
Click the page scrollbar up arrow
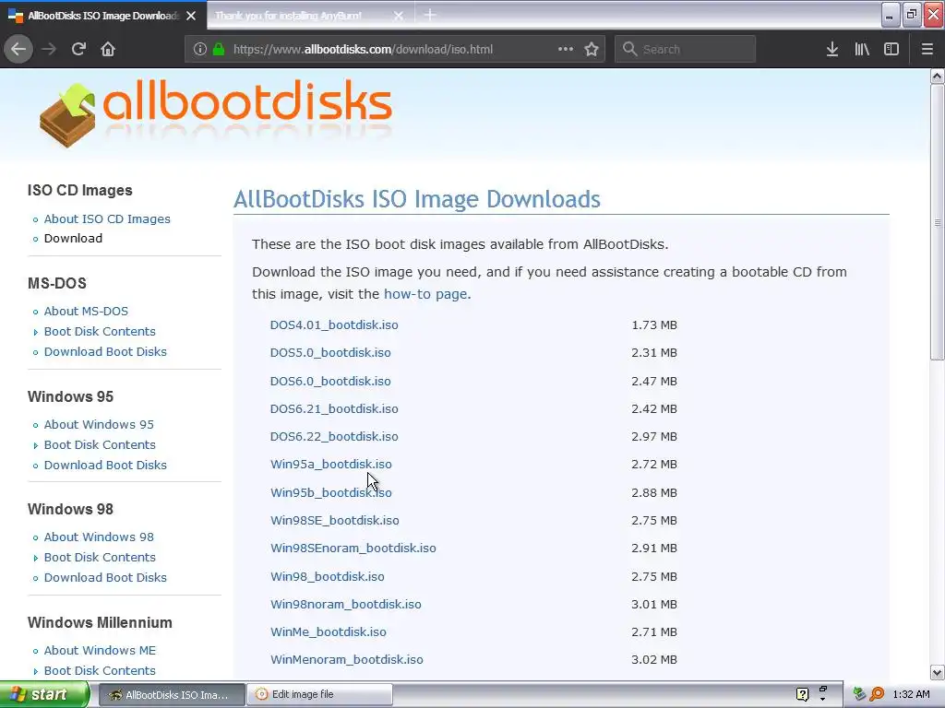click(x=937, y=76)
